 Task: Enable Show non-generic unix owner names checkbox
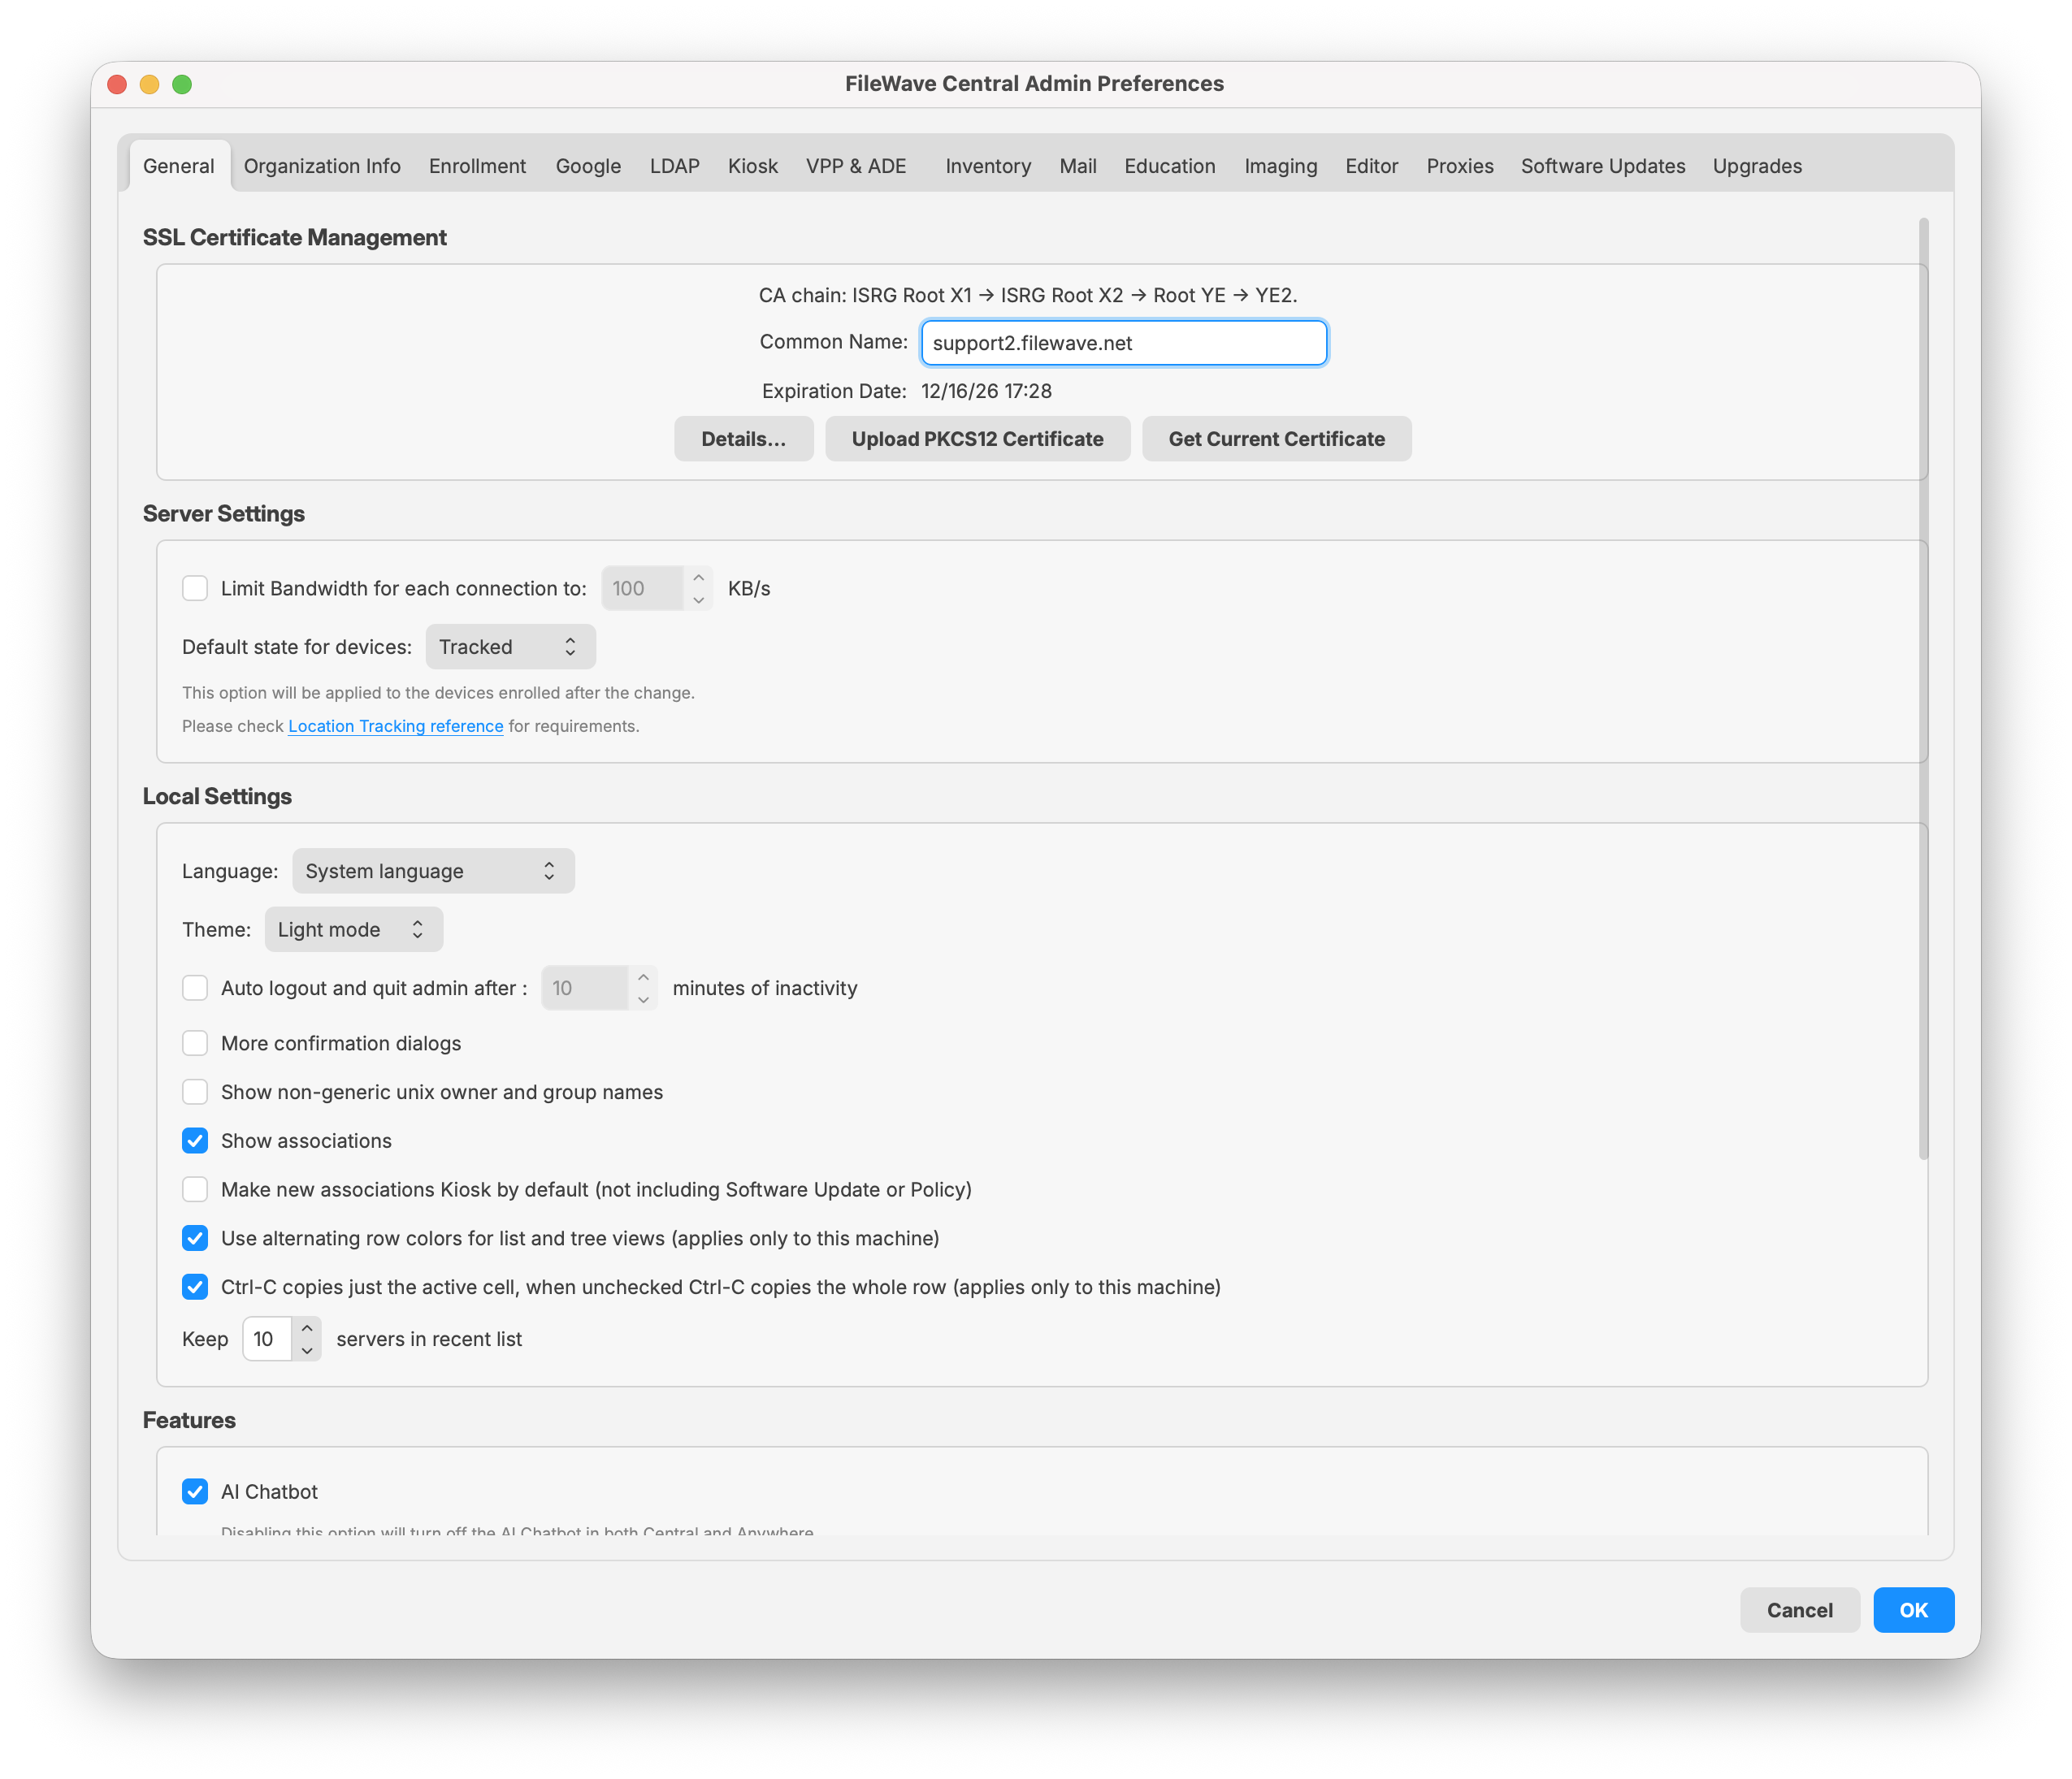click(x=195, y=1092)
